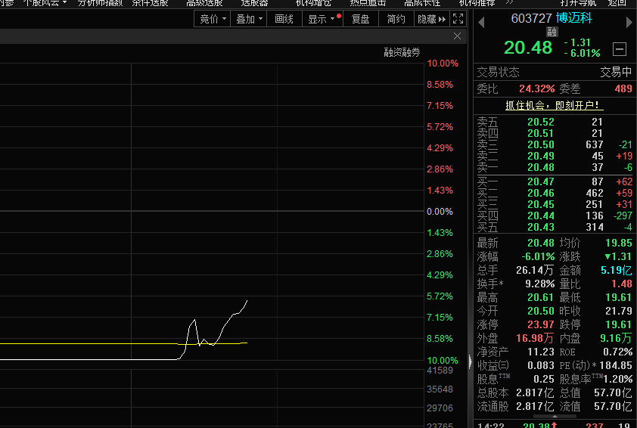The height and width of the screenshot is (428, 637).
Task: Click the 融 margin trading badge
Action: [x=552, y=33]
